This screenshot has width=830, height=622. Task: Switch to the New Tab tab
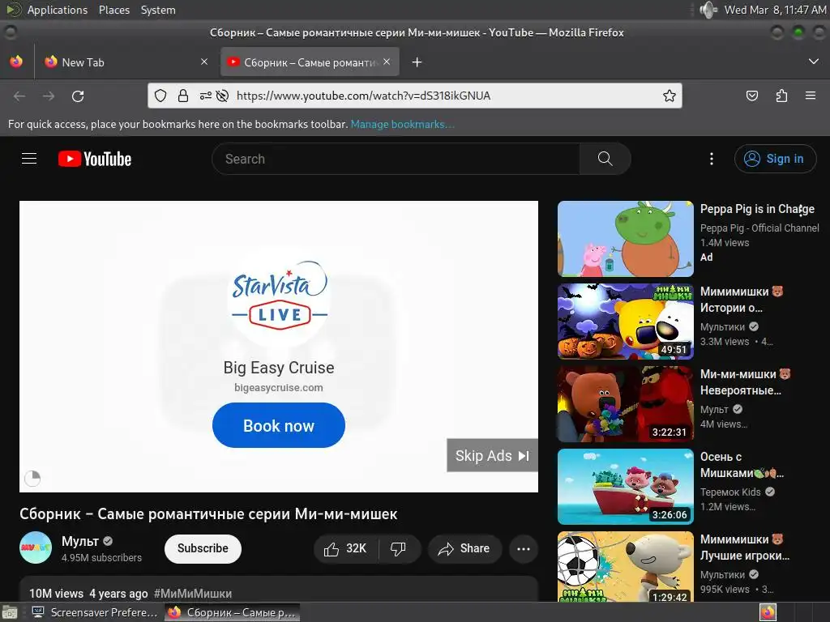pyautogui.click(x=127, y=62)
